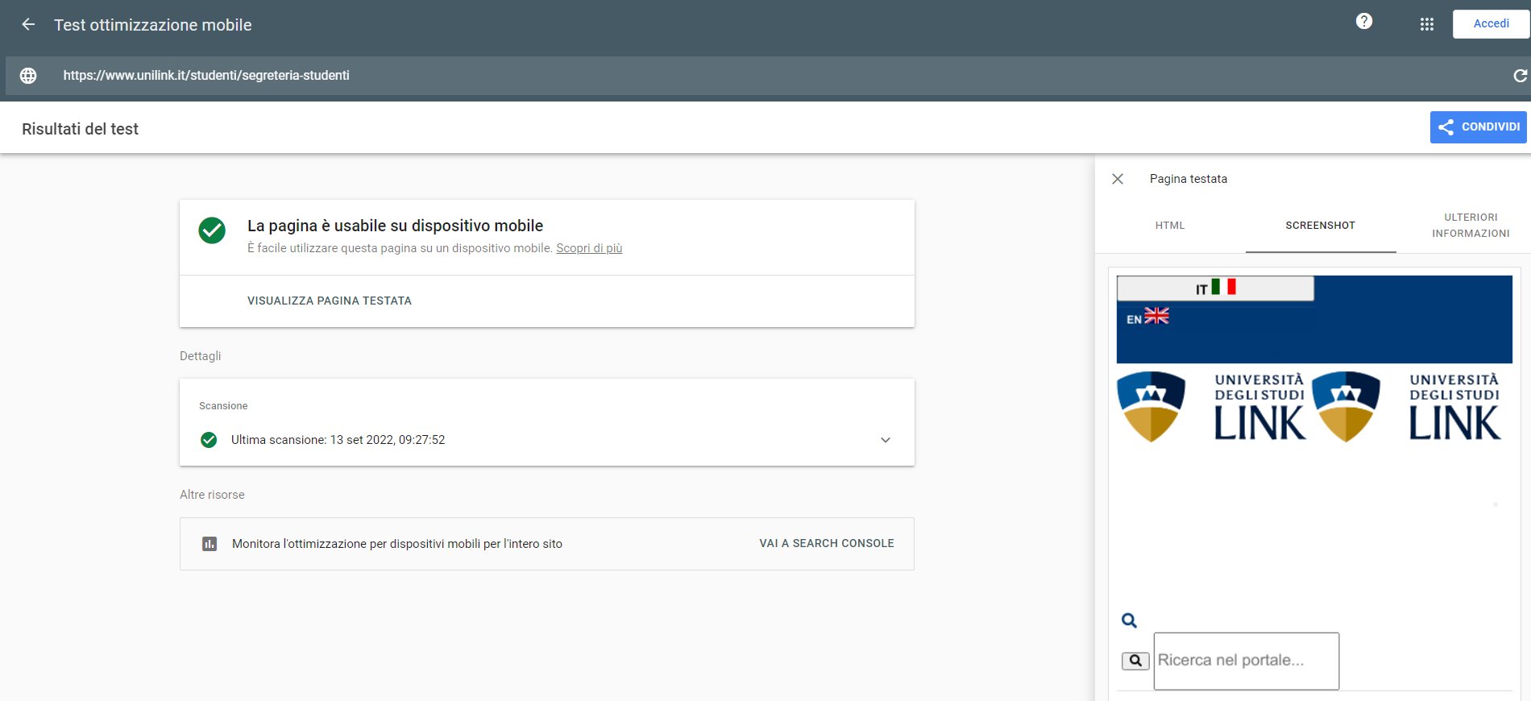
Task: Click the Risultati del test heading
Action: 80,129
